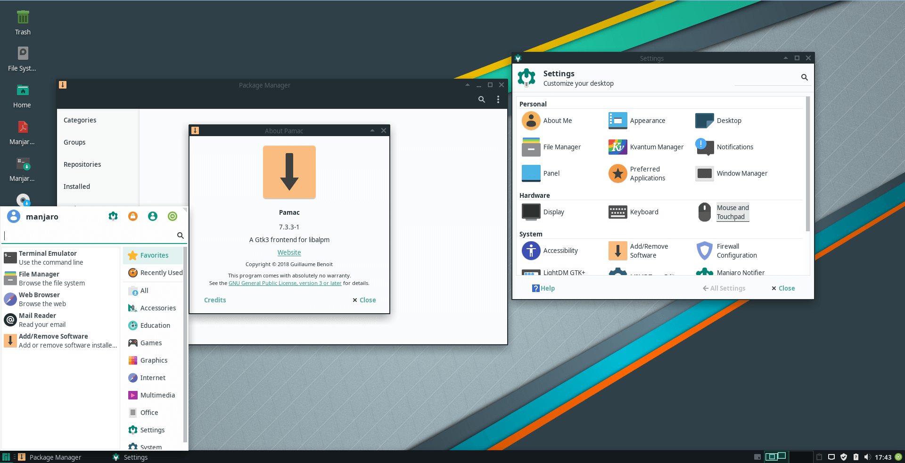Click the settings icon in Whisker menu header
905x463 pixels.
point(113,216)
